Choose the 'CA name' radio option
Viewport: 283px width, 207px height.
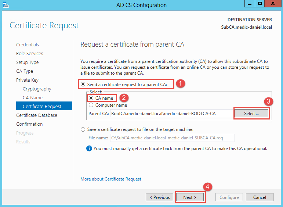(x=91, y=98)
